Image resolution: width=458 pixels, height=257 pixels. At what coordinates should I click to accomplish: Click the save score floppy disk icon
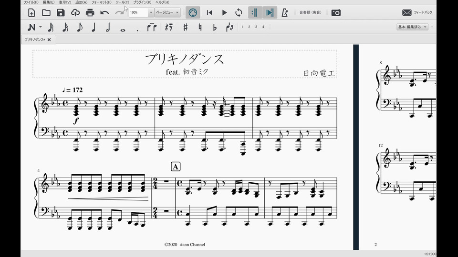tap(61, 12)
